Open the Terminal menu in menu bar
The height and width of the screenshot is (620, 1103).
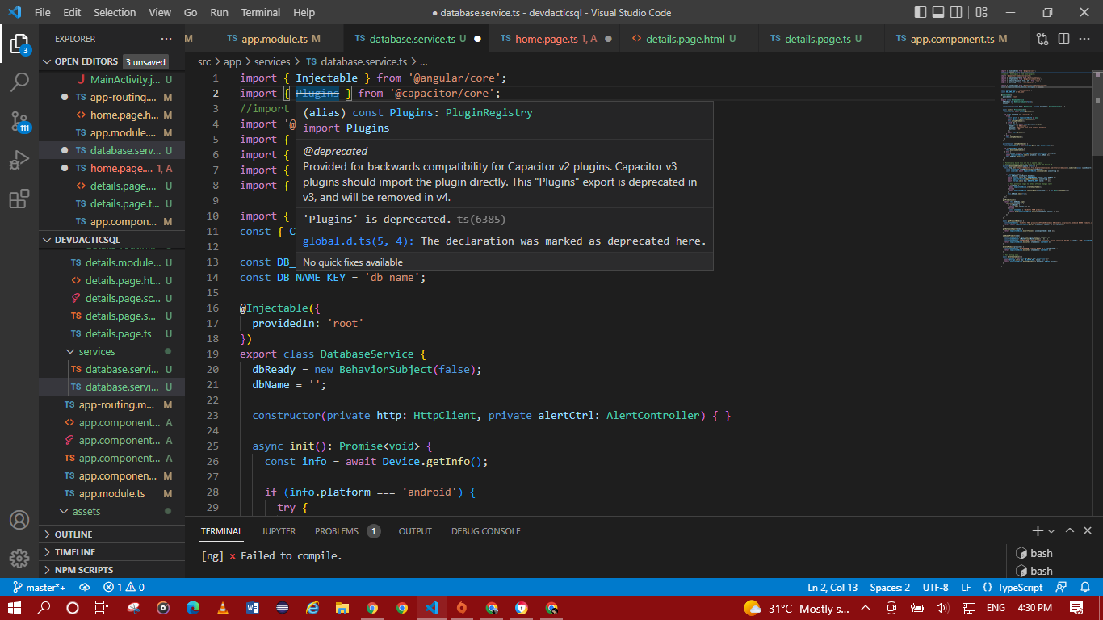pyautogui.click(x=260, y=13)
